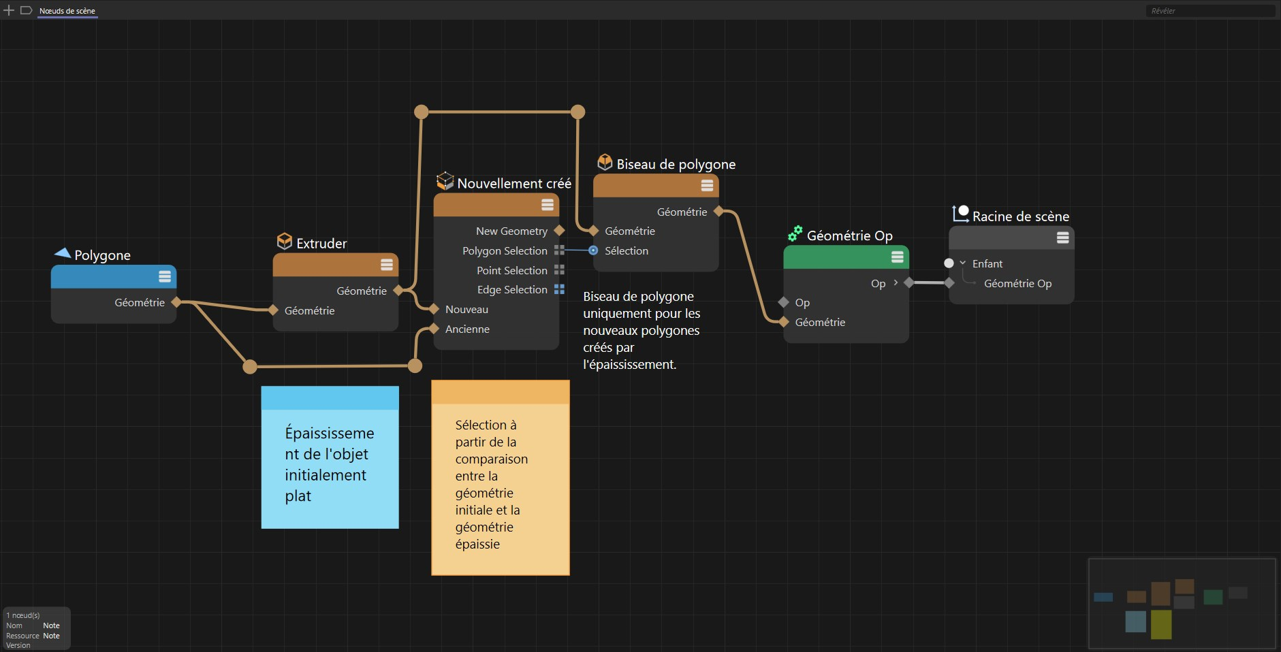Screen dimensions: 1281x652
Task: Collapse the Enfant group in Racine de scène
Action: point(962,263)
